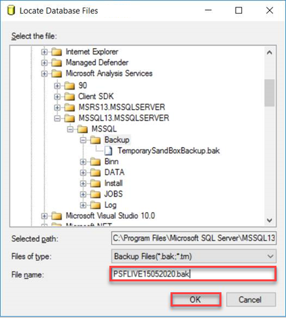Maximize the Locate Database Files window
The height and width of the screenshot is (318, 286).
(x=238, y=10)
